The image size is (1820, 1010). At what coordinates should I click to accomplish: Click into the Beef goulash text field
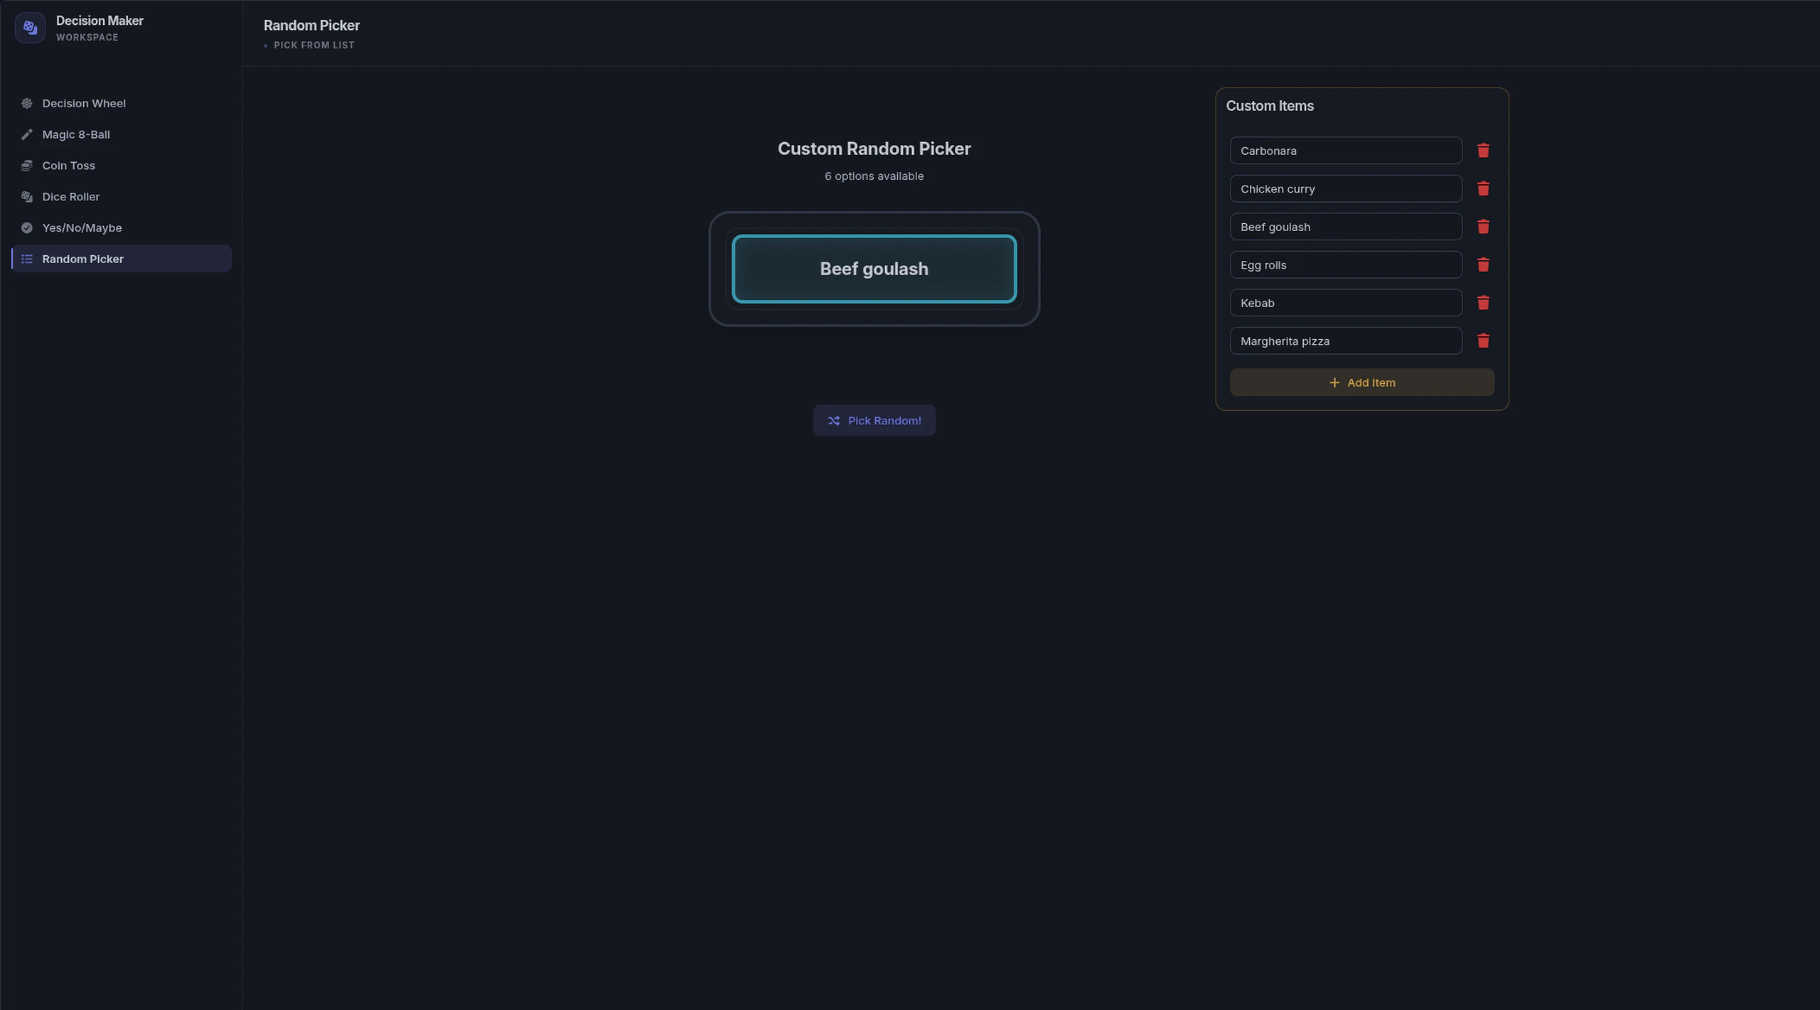pos(1346,227)
